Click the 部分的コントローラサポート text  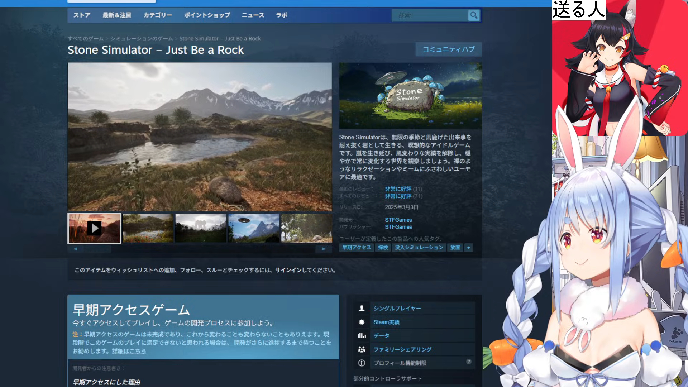pyautogui.click(x=387, y=379)
